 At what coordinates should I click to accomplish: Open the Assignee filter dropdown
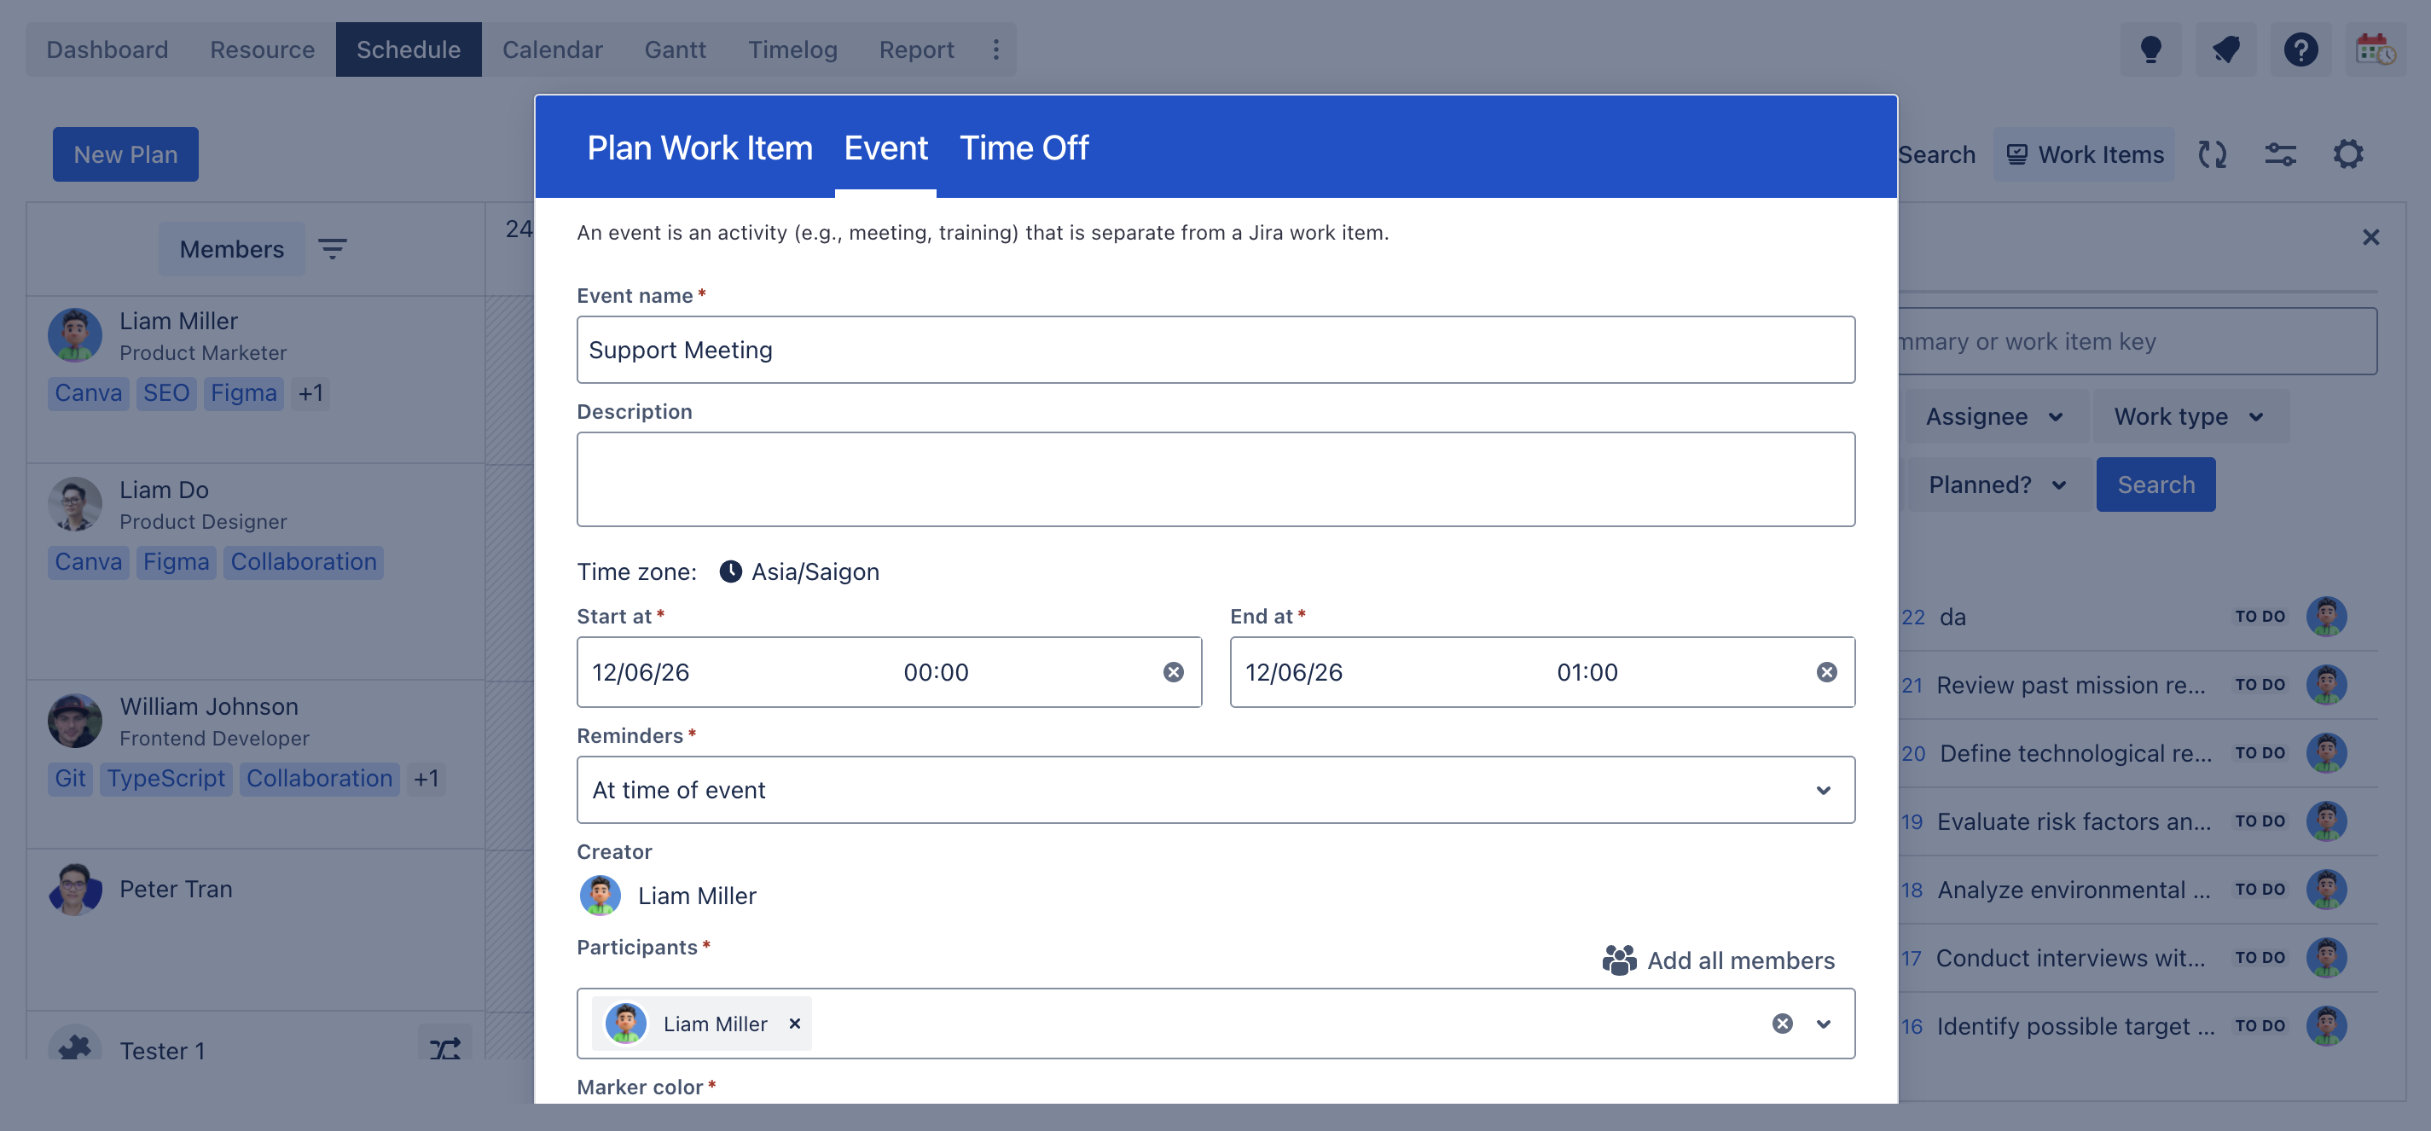click(x=1994, y=416)
